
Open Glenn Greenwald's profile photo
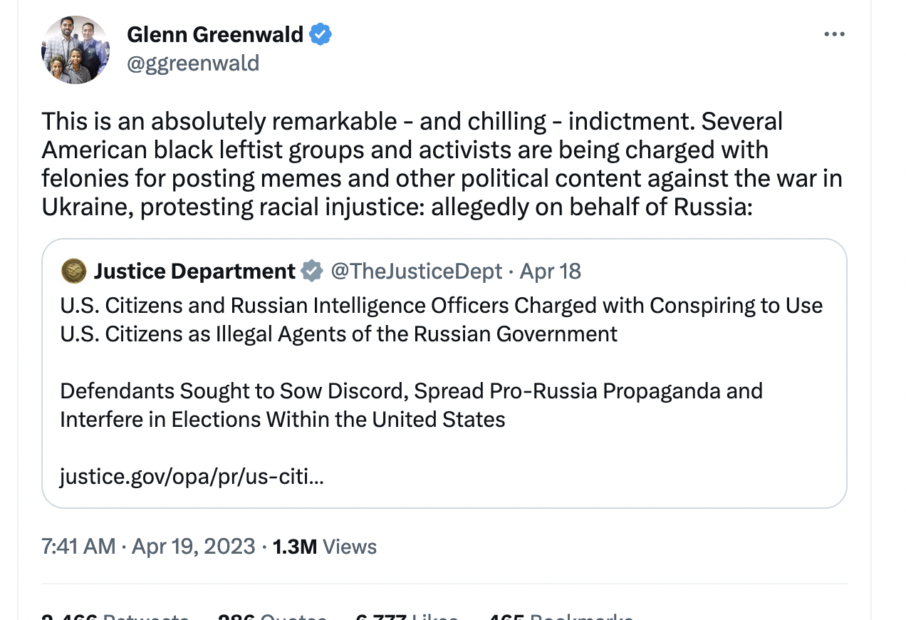75,50
